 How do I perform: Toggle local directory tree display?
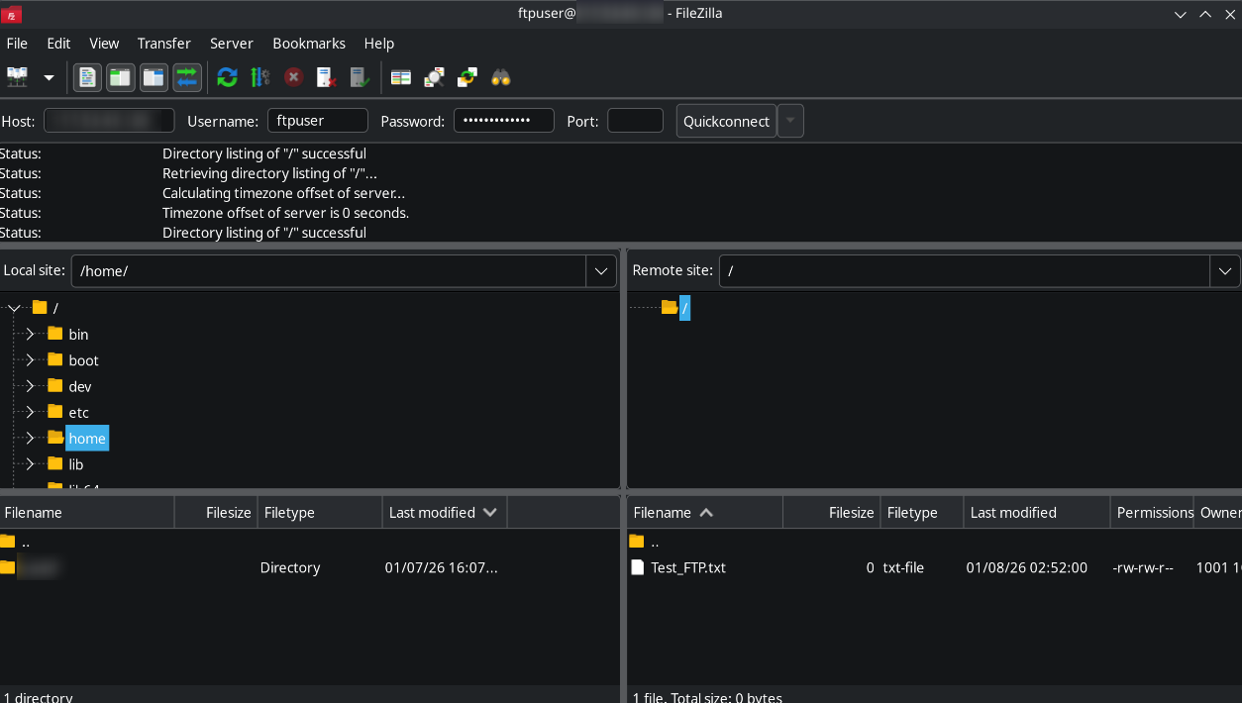click(121, 77)
